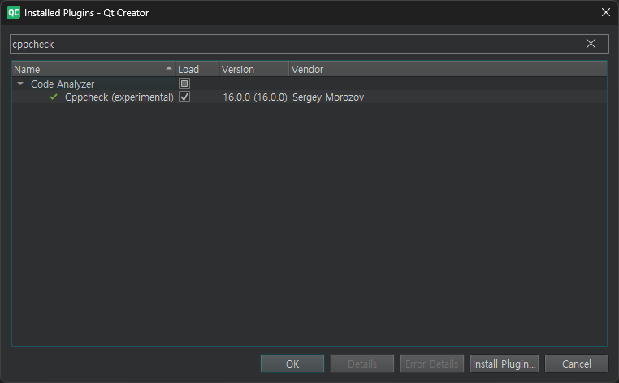Click the green checkmark status icon beside Cppcheck

tap(54, 97)
